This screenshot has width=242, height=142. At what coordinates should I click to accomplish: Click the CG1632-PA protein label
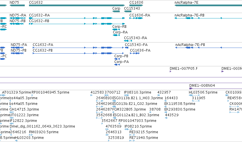tap(43, 45)
